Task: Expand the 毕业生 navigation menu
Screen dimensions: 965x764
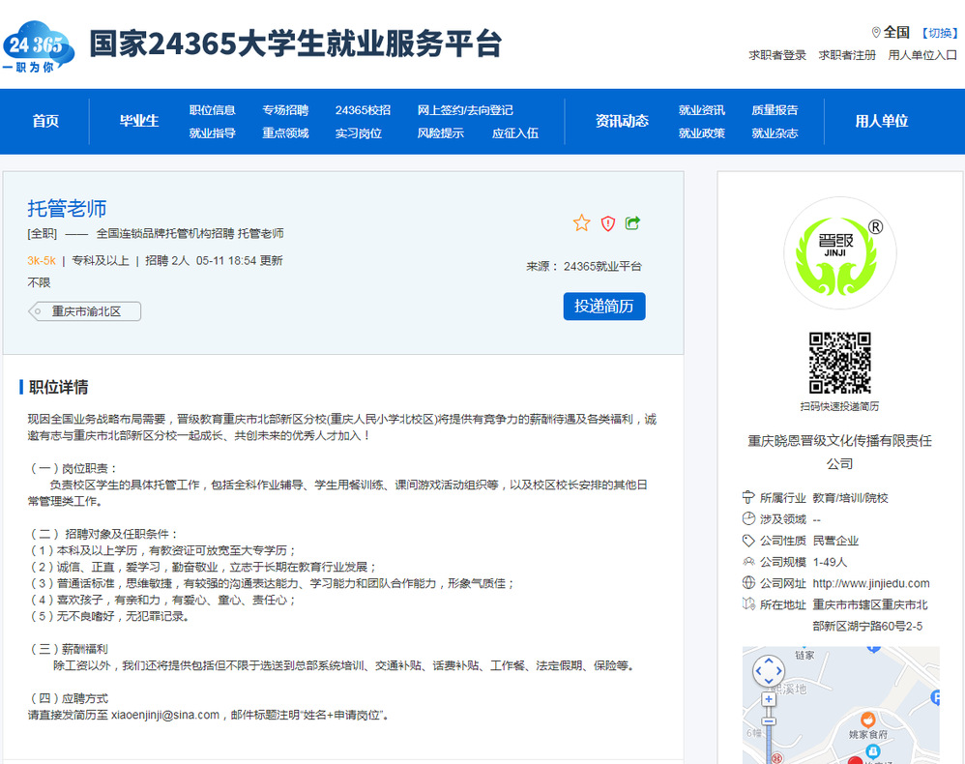Action: [139, 121]
